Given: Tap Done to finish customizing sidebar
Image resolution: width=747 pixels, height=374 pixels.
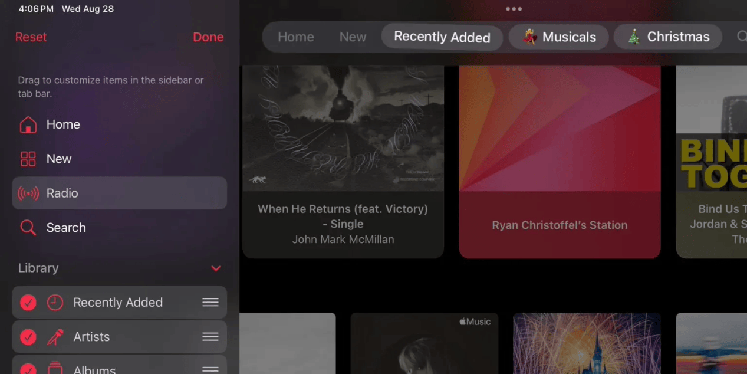Looking at the screenshot, I should (x=208, y=37).
